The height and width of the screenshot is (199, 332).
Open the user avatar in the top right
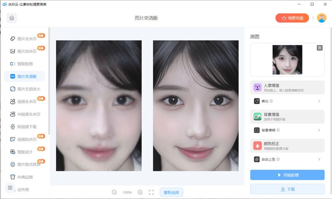[x=321, y=18]
